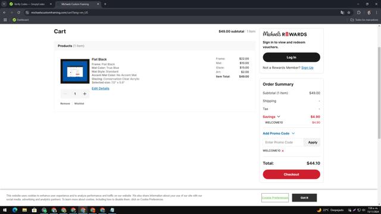Open the taskbar clock and date

373,210
